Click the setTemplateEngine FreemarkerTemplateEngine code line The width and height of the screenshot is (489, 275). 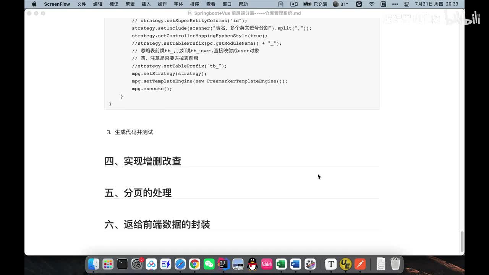tap(210, 81)
